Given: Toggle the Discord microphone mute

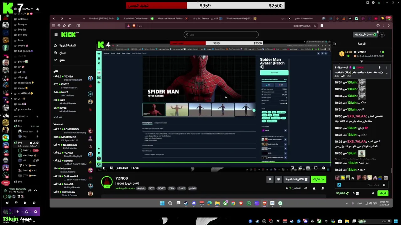Looking at the screenshot, I should click(18, 212).
